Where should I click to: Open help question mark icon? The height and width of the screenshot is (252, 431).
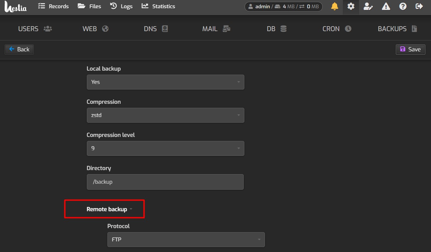(x=403, y=6)
